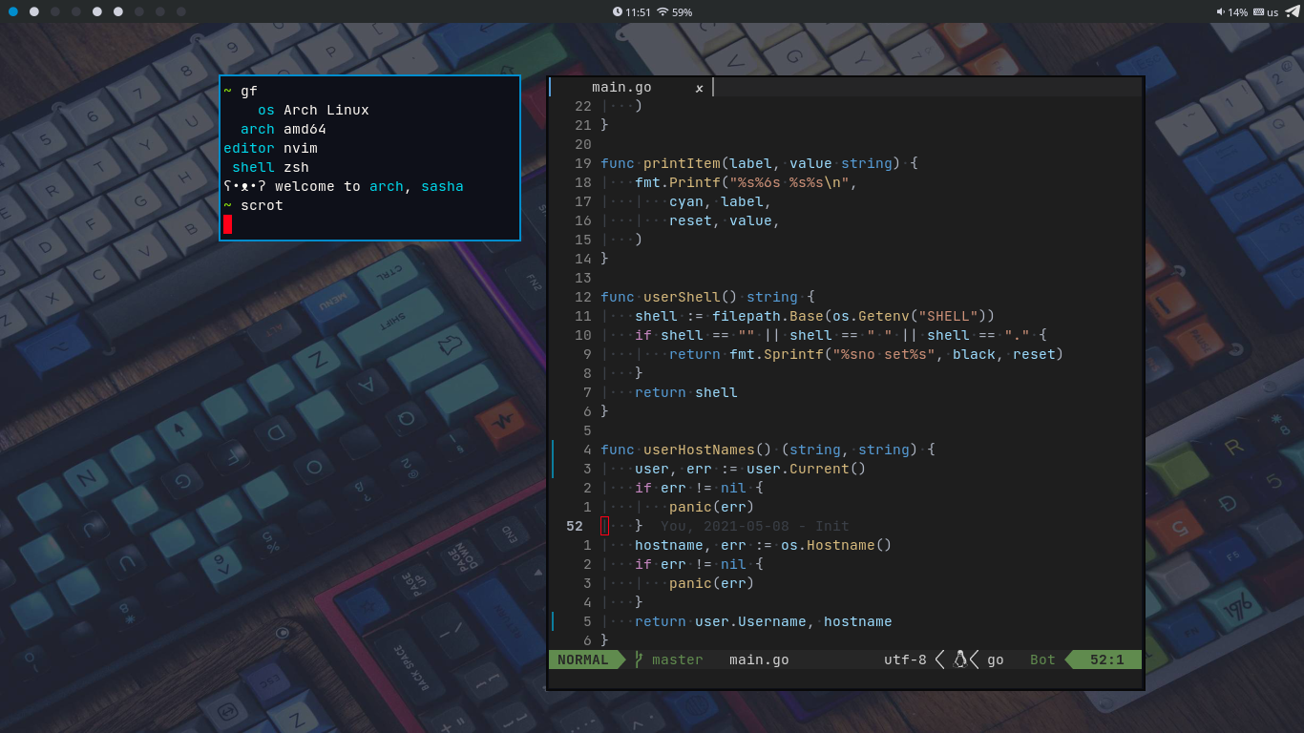Click the 52:1 cursor position indicator
Image resolution: width=1304 pixels, height=733 pixels.
coord(1106,660)
